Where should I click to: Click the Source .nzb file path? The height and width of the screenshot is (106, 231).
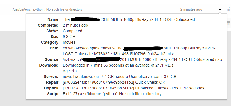pos(142,59)
